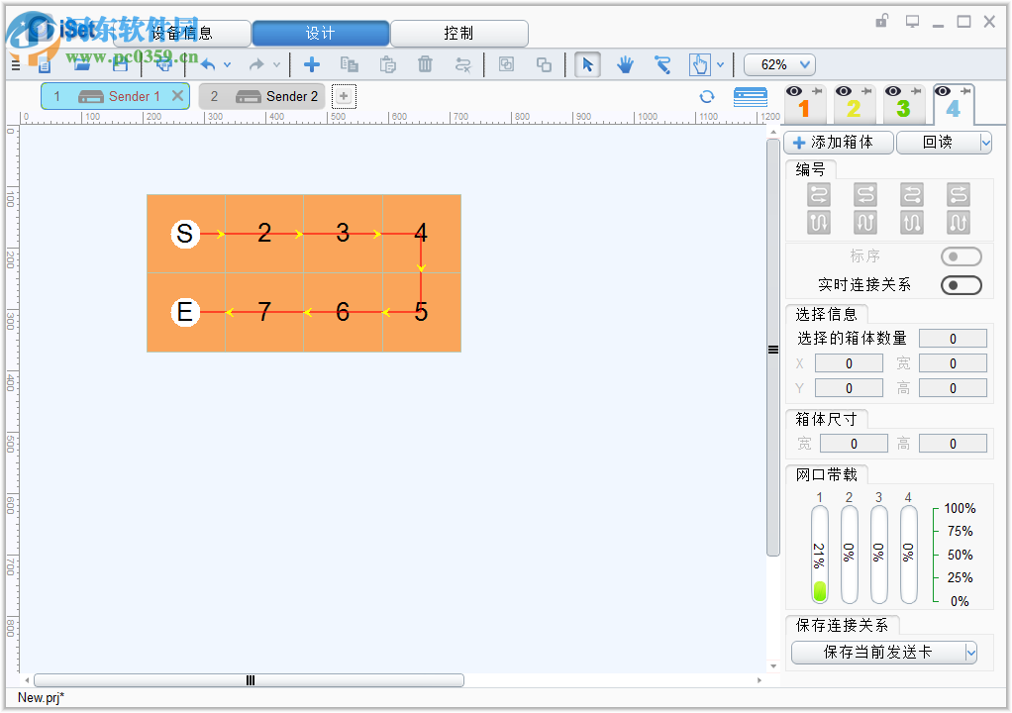
Task: Click the paste icon in the toolbar
Action: tap(386, 64)
